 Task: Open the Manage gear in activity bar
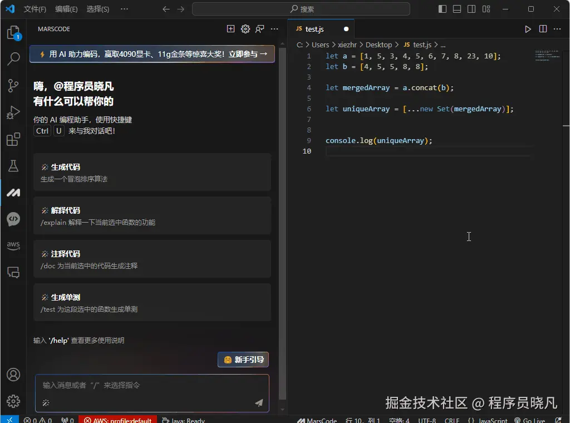pyautogui.click(x=13, y=401)
